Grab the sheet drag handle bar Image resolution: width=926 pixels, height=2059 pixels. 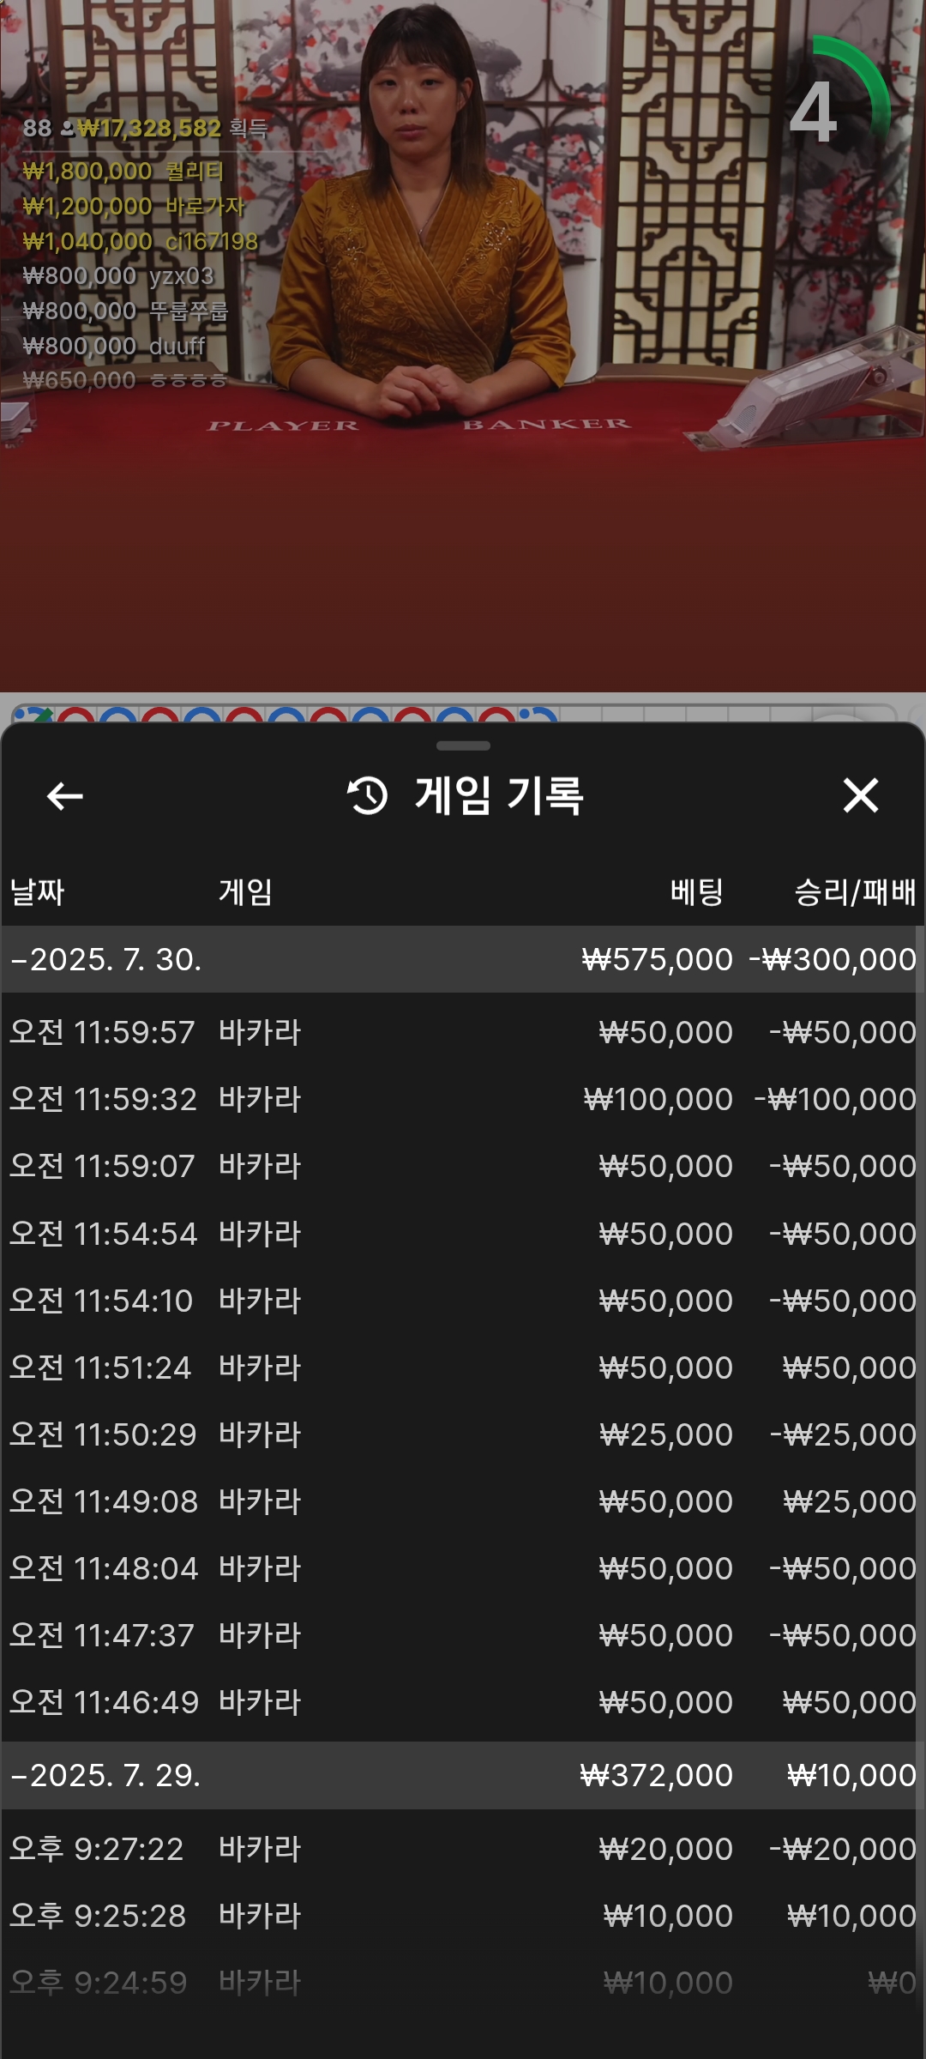coord(463,746)
